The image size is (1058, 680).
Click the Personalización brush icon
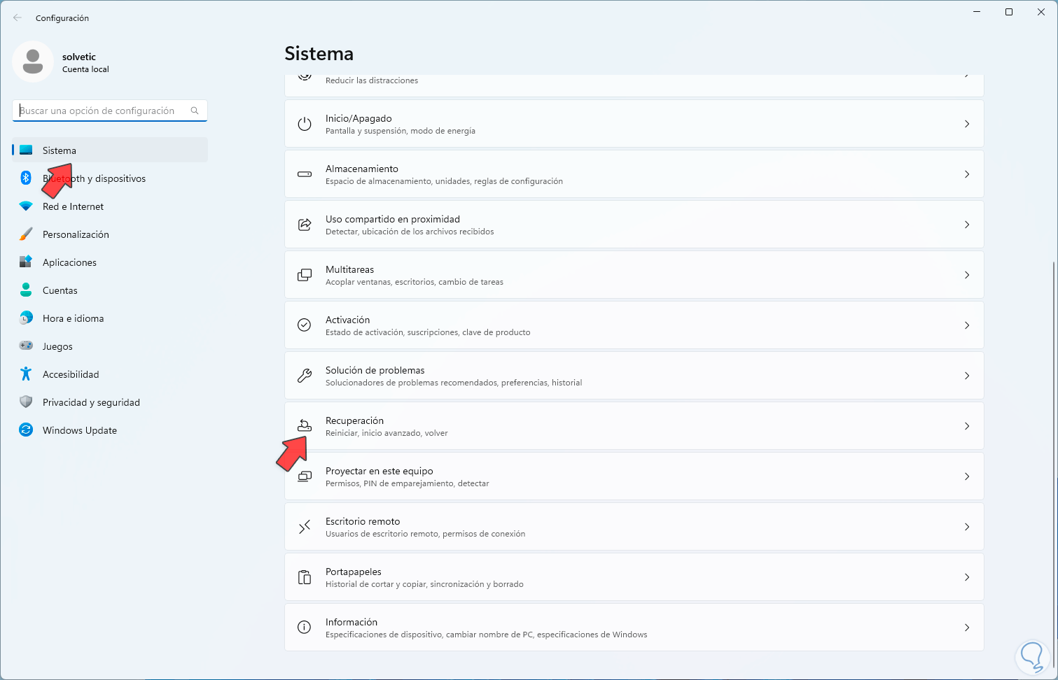click(26, 234)
